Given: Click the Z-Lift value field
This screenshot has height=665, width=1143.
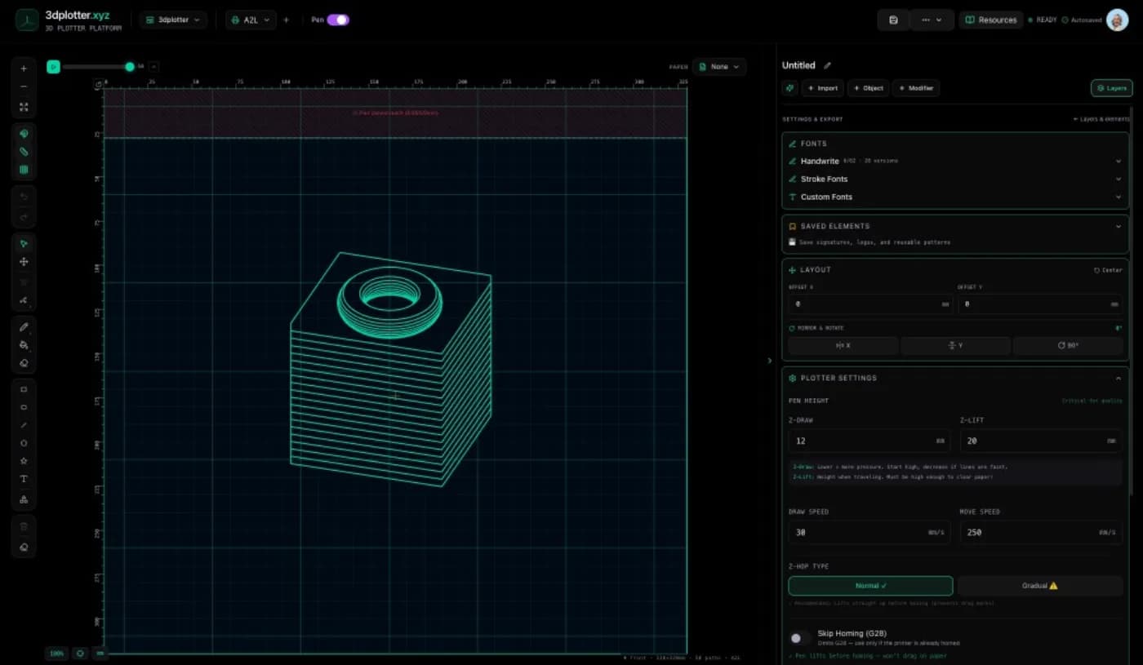Looking at the screenshot, I should click(1041, 441).
